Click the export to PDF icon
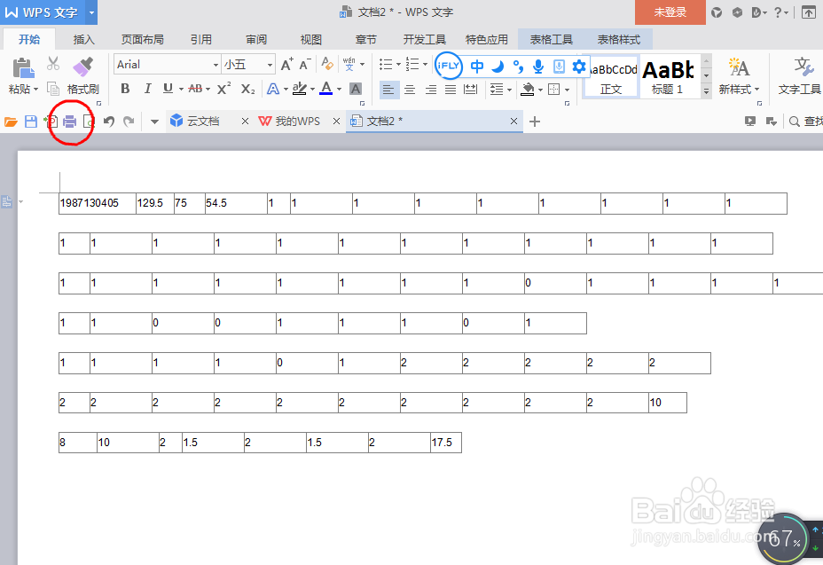The width and height of the screenshot is (823, 565). [51, 122]
